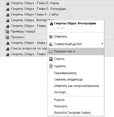Open 'Секреты GApps - Глава 5: Календарь' document
Screen dimensions: 114x117
[39, 9]
